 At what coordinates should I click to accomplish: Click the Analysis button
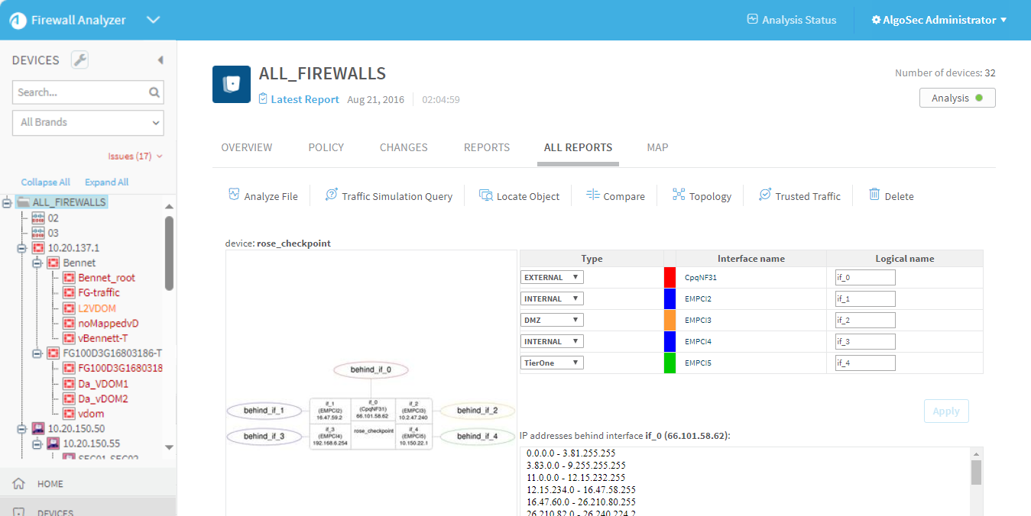957,98
